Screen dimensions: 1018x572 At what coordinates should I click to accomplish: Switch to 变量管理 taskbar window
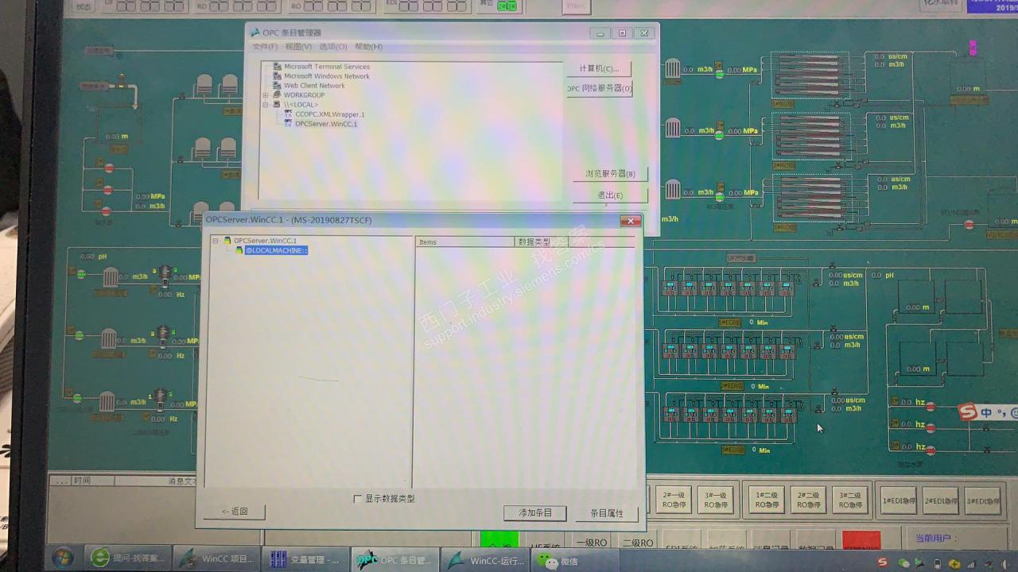click(305, 559)
